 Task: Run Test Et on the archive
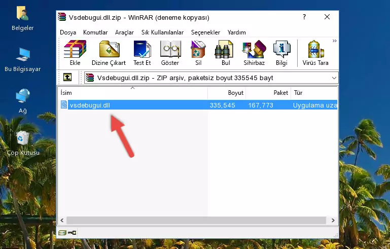[142, 53]
